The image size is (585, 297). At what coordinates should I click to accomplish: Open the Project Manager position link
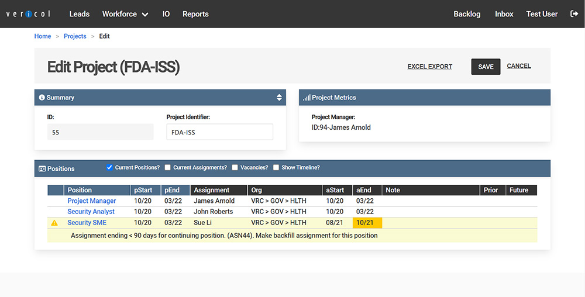91,201
